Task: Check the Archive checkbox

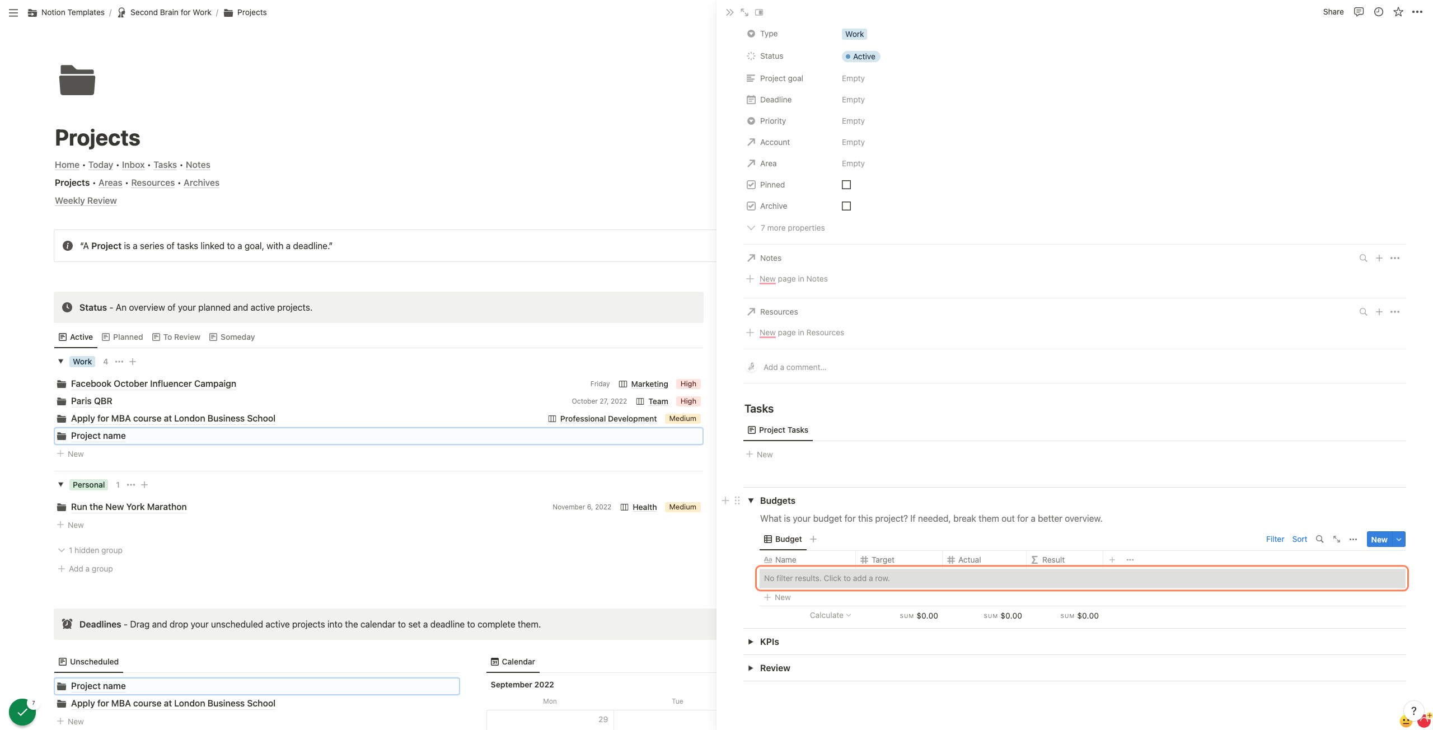Action: pos(846,206)
